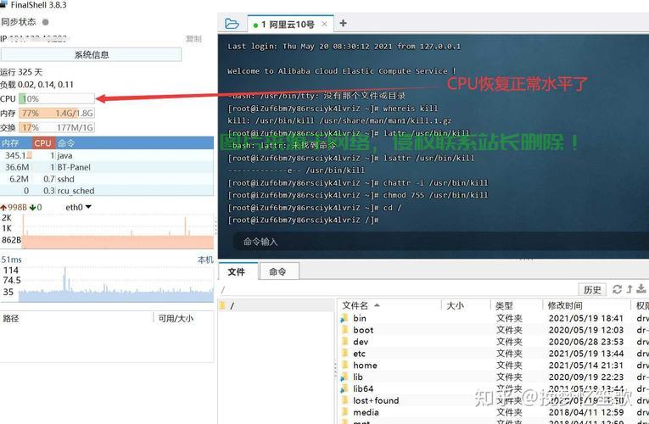
Task: Sort files by 修改时间 column
Action: click(586, 305)
